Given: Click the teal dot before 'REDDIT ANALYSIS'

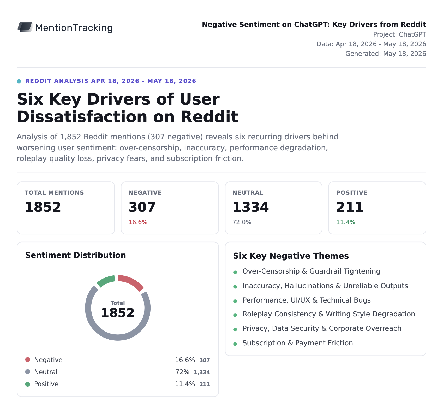Looking at the screenshot, I should tap(19, 81).
